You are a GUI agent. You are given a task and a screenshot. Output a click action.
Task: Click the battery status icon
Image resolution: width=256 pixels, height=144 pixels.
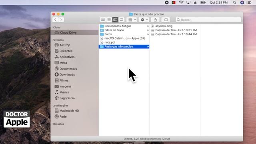[x=203, y=2]
